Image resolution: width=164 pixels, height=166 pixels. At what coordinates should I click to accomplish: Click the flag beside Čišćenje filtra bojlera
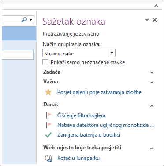coord(48,115)
